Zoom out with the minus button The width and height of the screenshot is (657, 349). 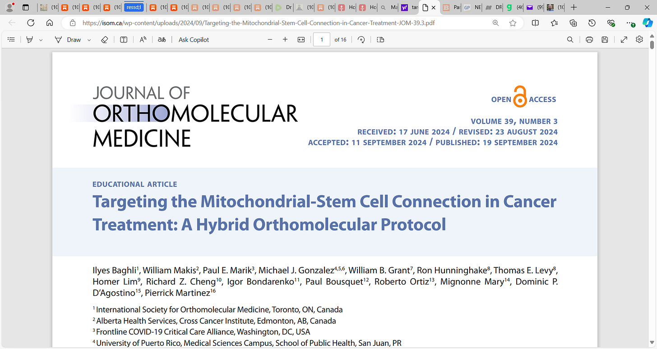(x=270, y=40)
